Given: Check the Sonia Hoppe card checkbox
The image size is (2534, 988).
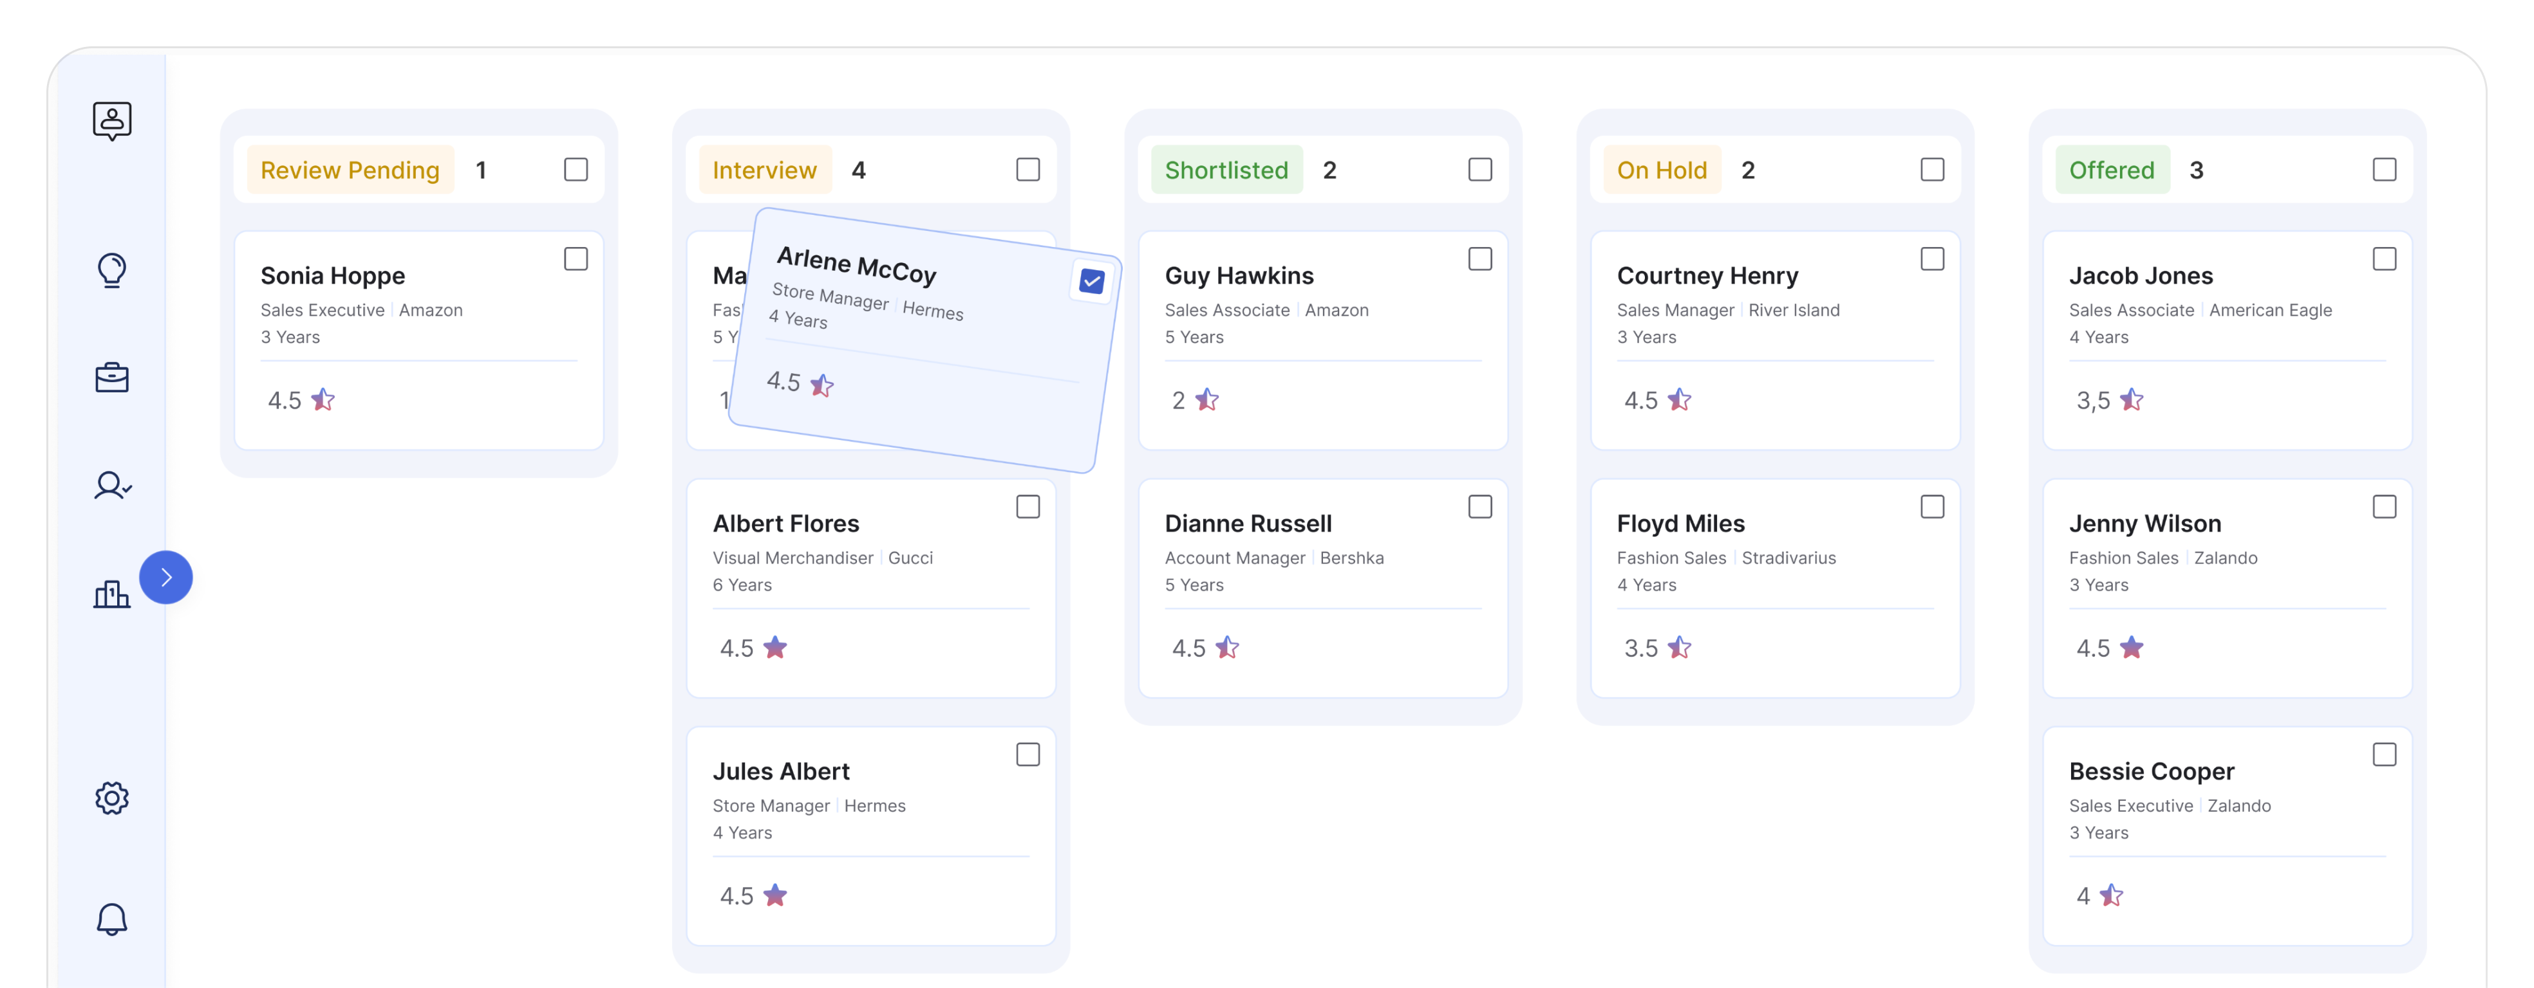Looking at the screenshot, I should [576, 259].
